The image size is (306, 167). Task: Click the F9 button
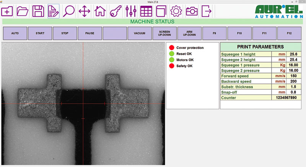[215, 33]
